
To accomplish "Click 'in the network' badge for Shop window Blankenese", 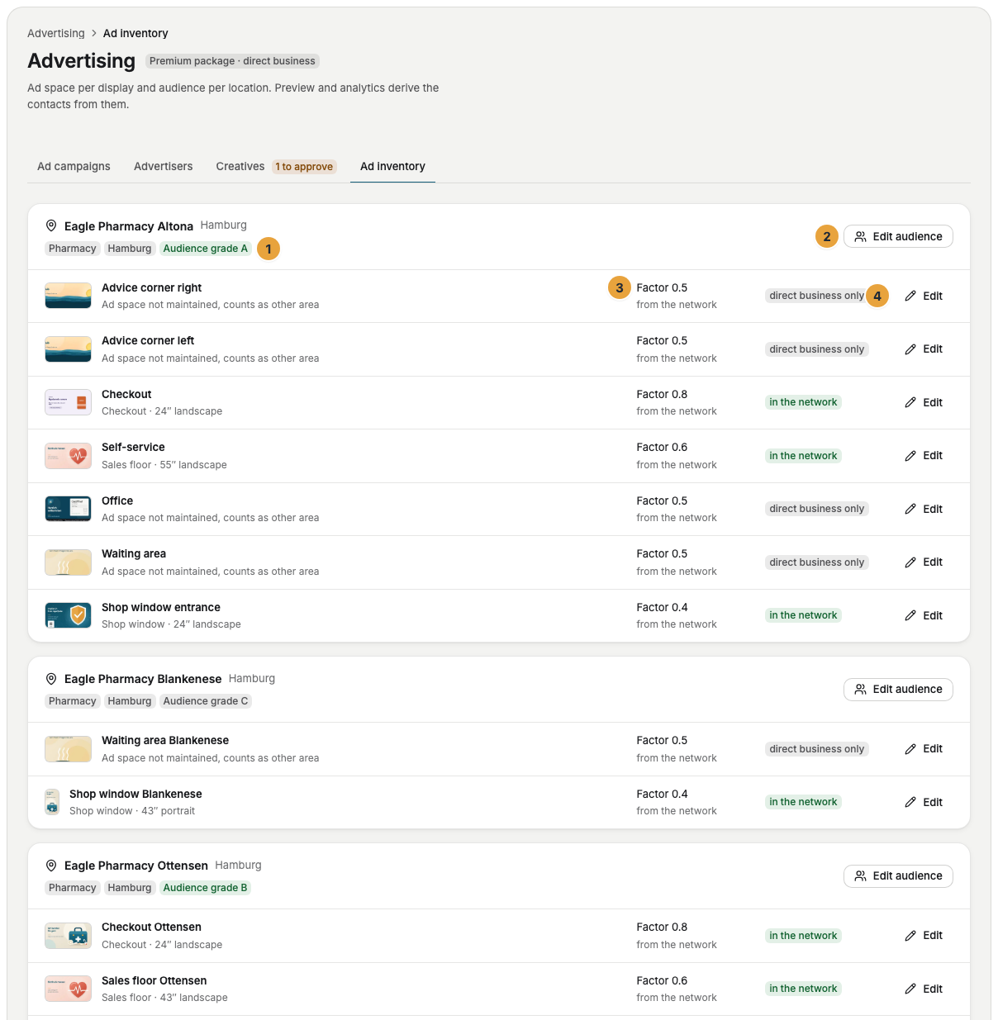I will tap(803, 802).
